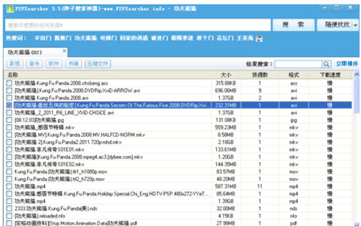Image resolution: width=361 pixels, height=226 pixels.
Task: Check the box for ttr1_h1080p.mov row
Action: coord(9,172)
